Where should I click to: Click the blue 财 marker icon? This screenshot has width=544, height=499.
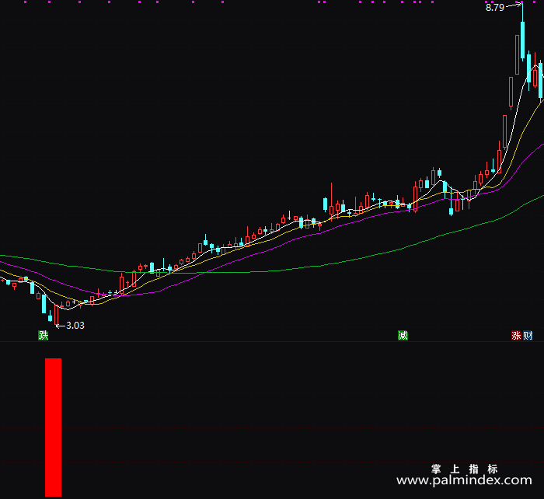click(528, 335)
